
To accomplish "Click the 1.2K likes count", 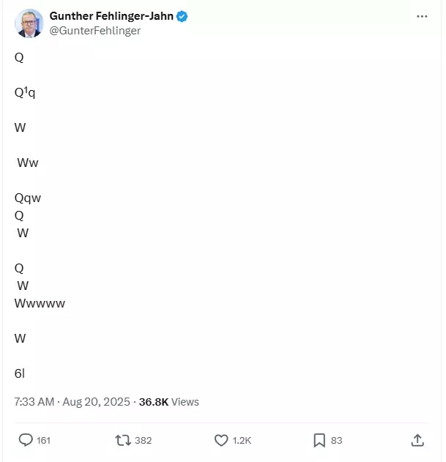I will pos(242,441).
